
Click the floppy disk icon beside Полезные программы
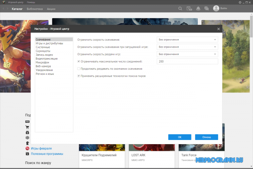coord(27,154)
